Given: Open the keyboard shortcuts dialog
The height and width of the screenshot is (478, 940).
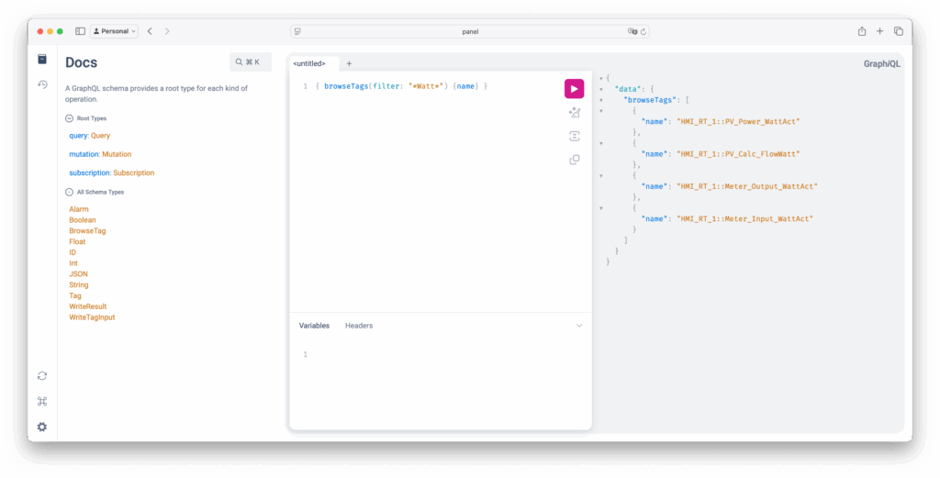Looking at the screenshot, I should point(42,401).
